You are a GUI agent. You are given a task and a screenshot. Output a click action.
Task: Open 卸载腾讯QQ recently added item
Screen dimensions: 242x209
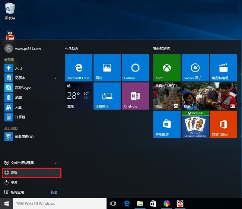point(31,137)
